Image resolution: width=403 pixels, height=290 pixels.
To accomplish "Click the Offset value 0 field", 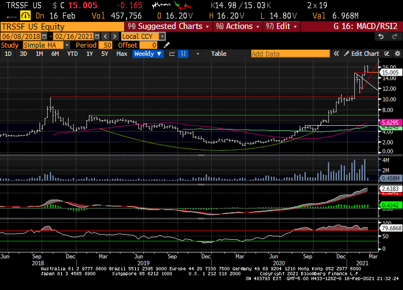I will click(x=148, y=45).
